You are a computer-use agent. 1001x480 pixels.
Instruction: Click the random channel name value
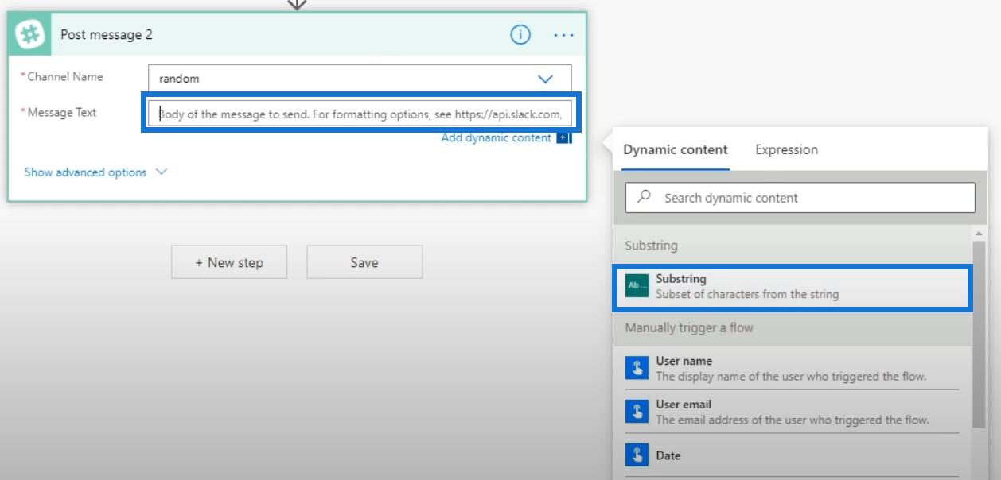click(179, 79)
